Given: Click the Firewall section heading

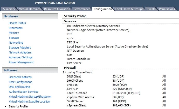Looking at the screenshot, I should click(x=70, y=68).
